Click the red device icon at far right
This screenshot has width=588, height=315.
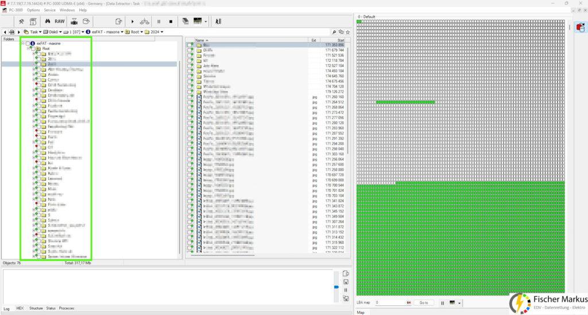581,27
